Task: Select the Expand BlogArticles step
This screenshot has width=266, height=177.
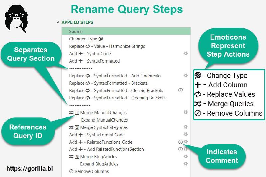Action: coord(126,164)
